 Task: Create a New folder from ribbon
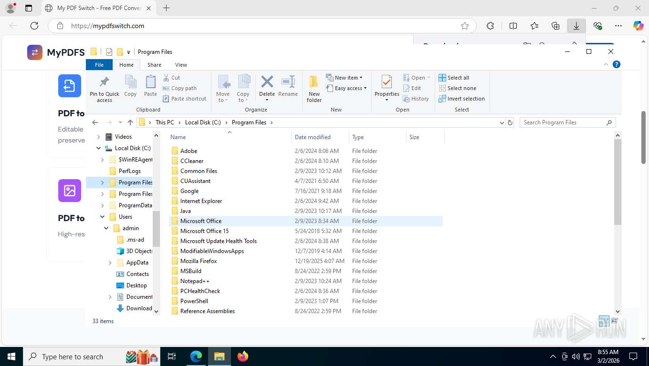(314, 89)
